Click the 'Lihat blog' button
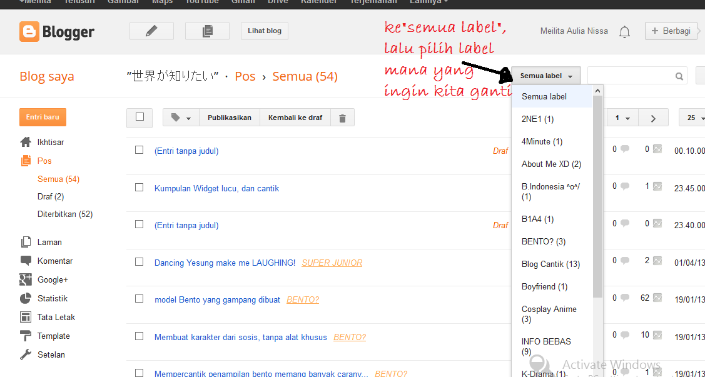 pyautogui.click(x=264, y=30)
